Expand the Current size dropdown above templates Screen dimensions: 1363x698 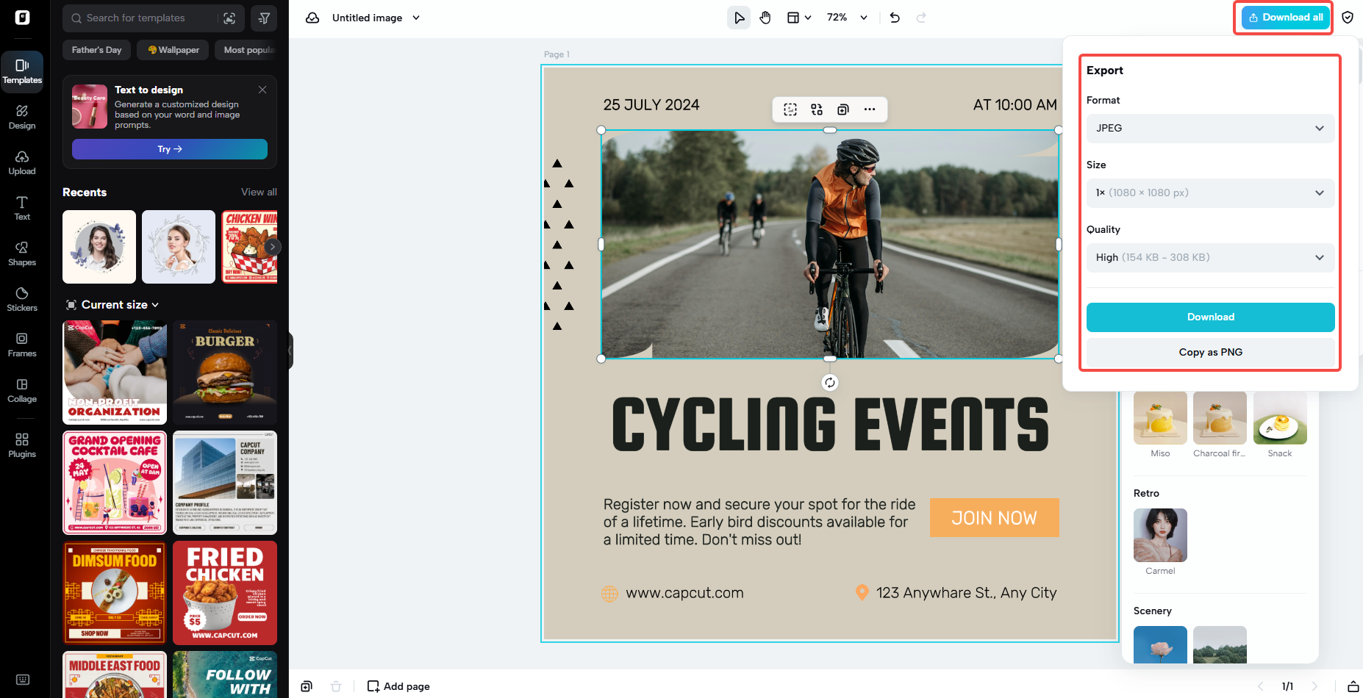(x=112, y=304)
